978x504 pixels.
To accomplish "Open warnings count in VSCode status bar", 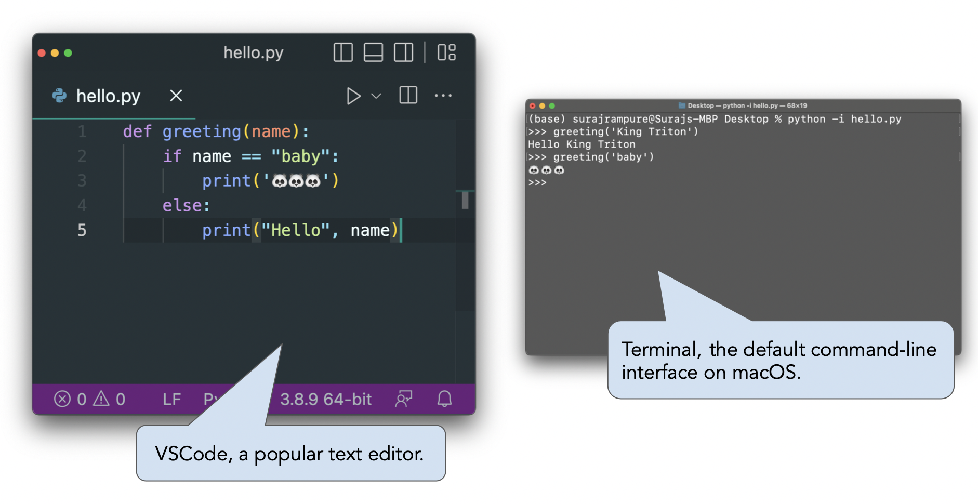I will click(109, 399).
